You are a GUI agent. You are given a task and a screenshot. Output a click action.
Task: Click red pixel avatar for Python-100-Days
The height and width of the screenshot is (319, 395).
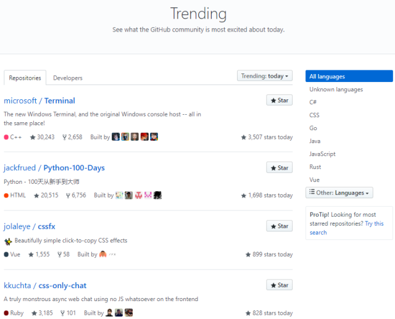pos(138,195)
